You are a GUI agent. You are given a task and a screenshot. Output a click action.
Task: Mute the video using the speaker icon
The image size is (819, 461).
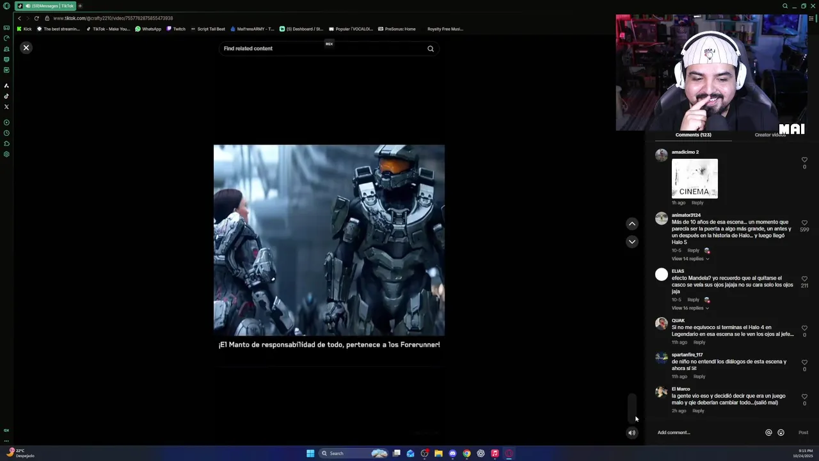[x=632, y=433]
